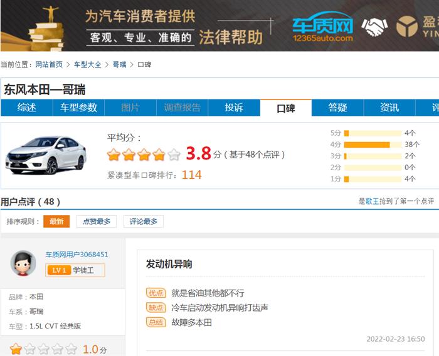The height and width of the screenshot is (356, 439).
Task: Click the 歌王 user link
Action: pyautogui.click(x=372, y=201)
